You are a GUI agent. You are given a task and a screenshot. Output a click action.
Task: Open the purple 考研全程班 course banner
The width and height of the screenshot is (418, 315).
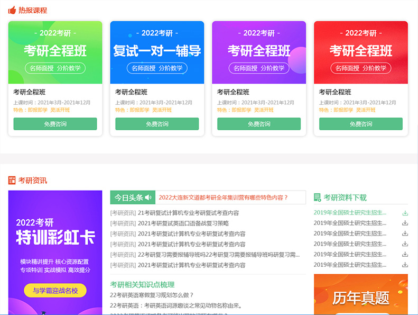point(259,52)
